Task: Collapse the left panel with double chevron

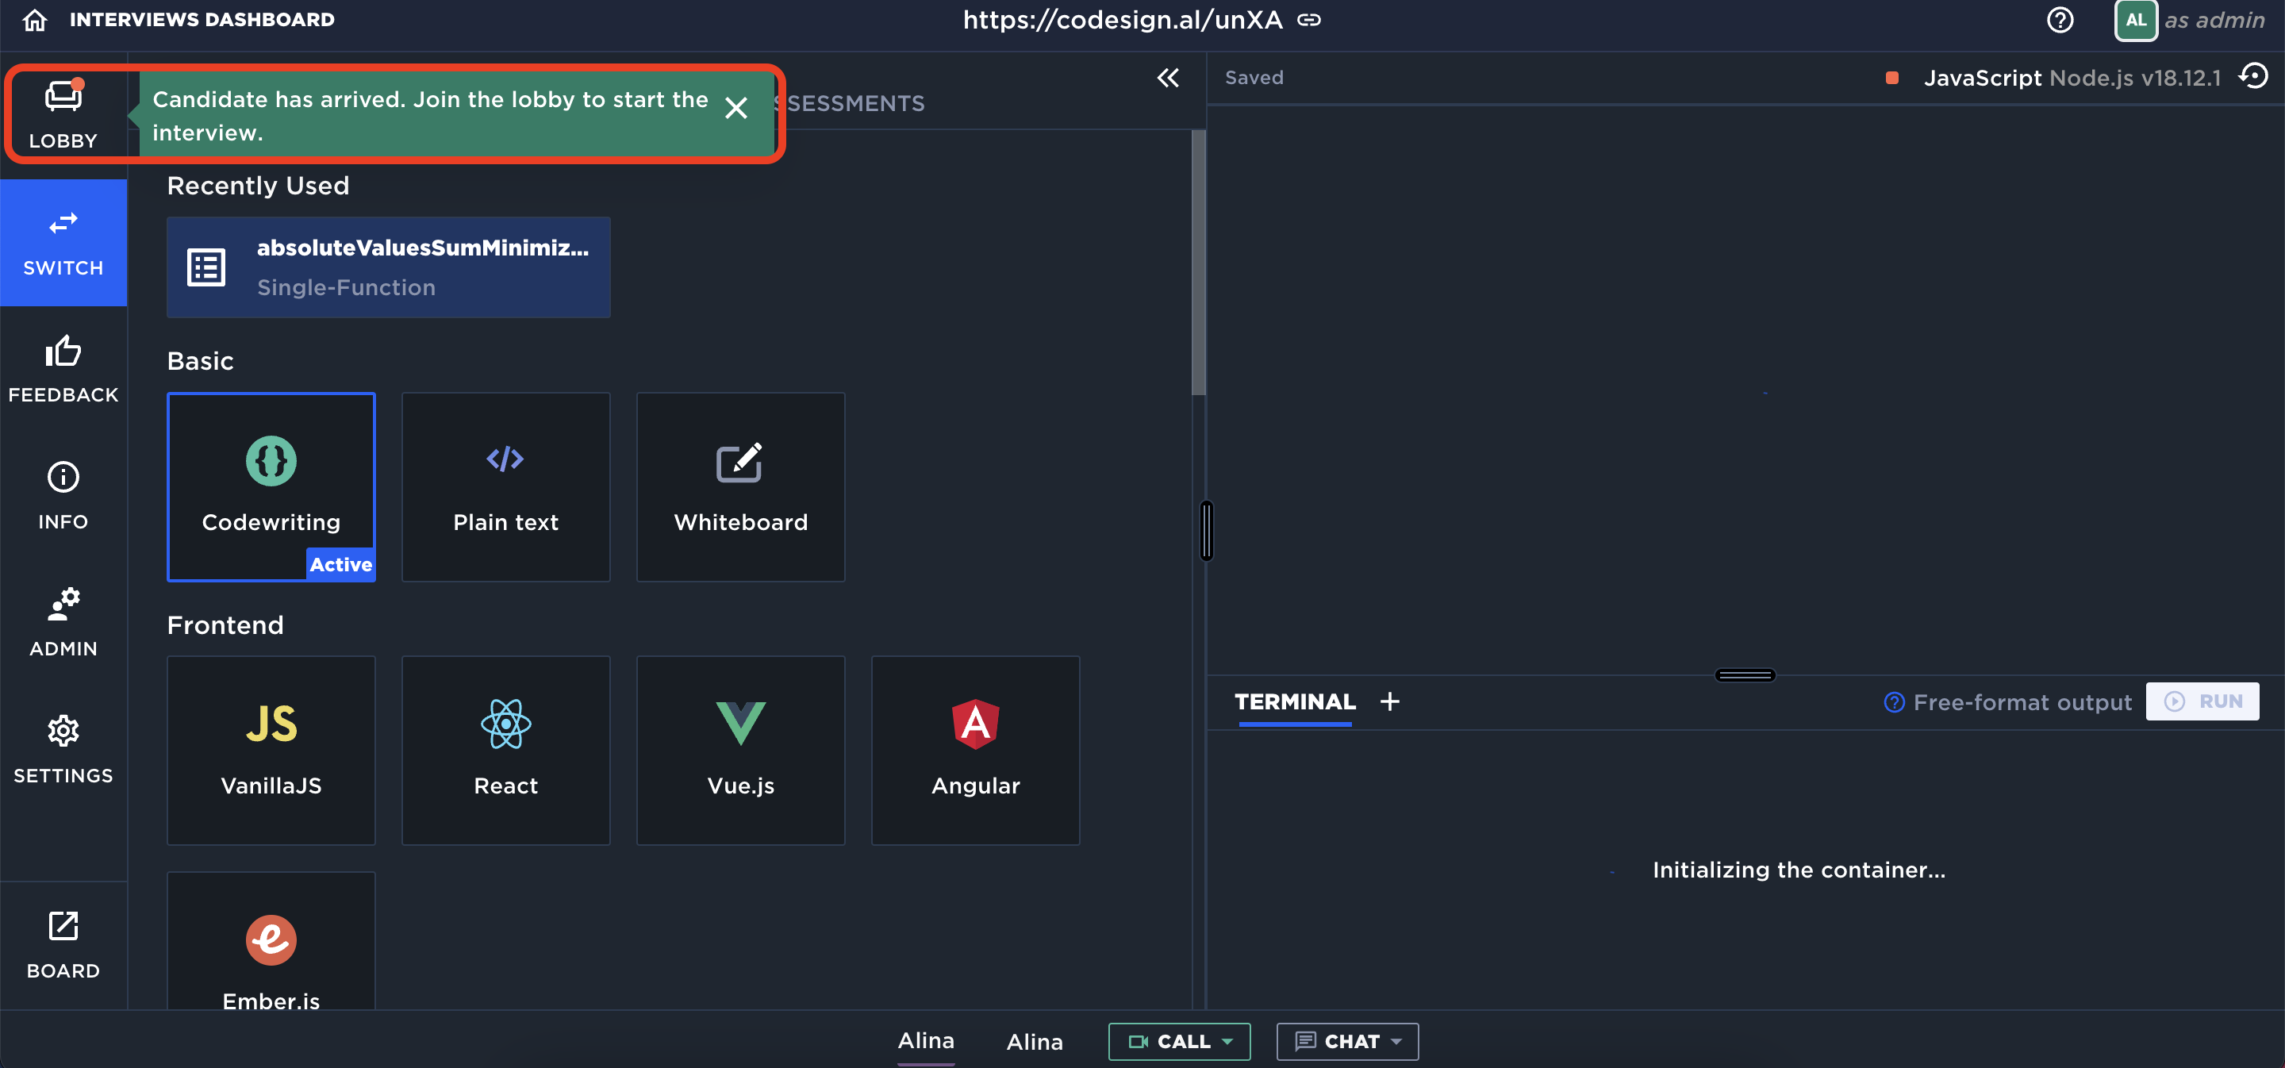Action: tap(1167, 78)
